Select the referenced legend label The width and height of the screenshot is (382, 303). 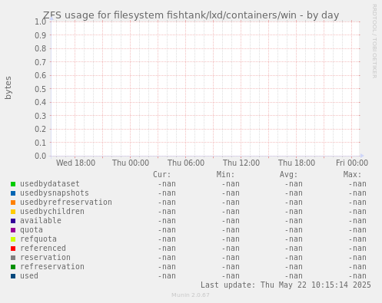coord(43,249)
